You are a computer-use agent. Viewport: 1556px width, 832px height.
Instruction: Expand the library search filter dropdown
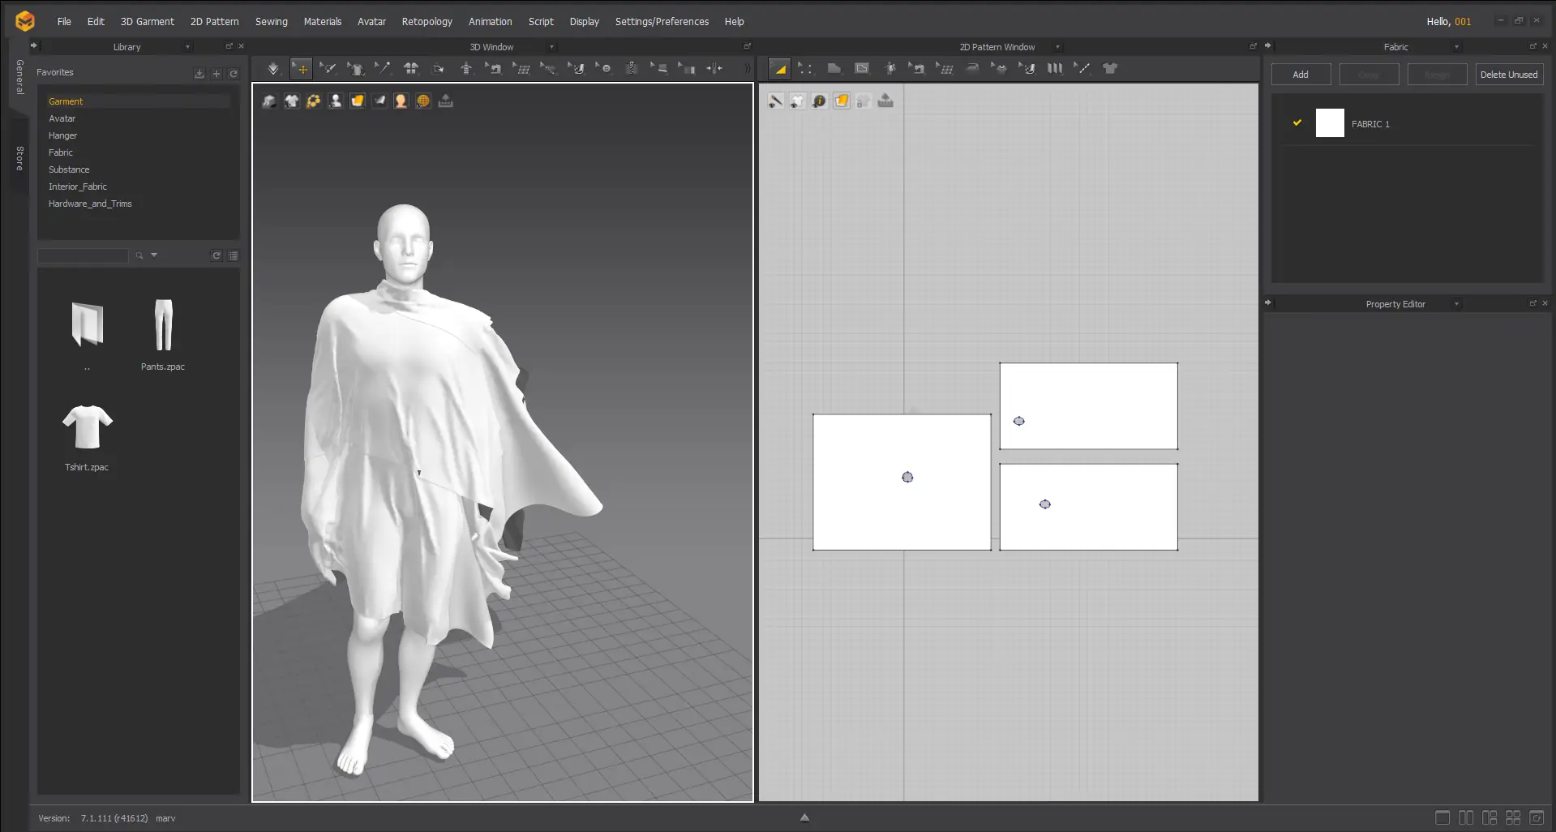154,255
